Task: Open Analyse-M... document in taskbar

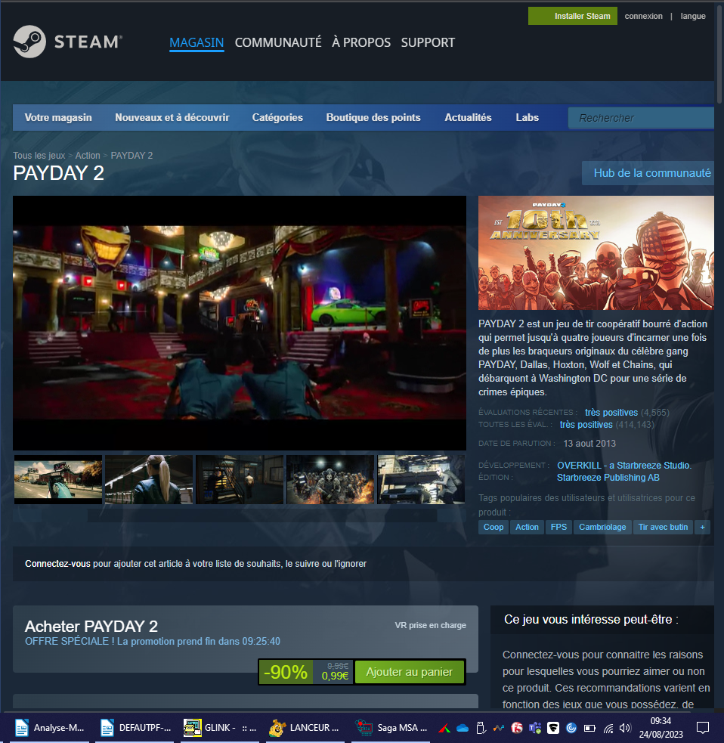Action: tap(50, 728)
